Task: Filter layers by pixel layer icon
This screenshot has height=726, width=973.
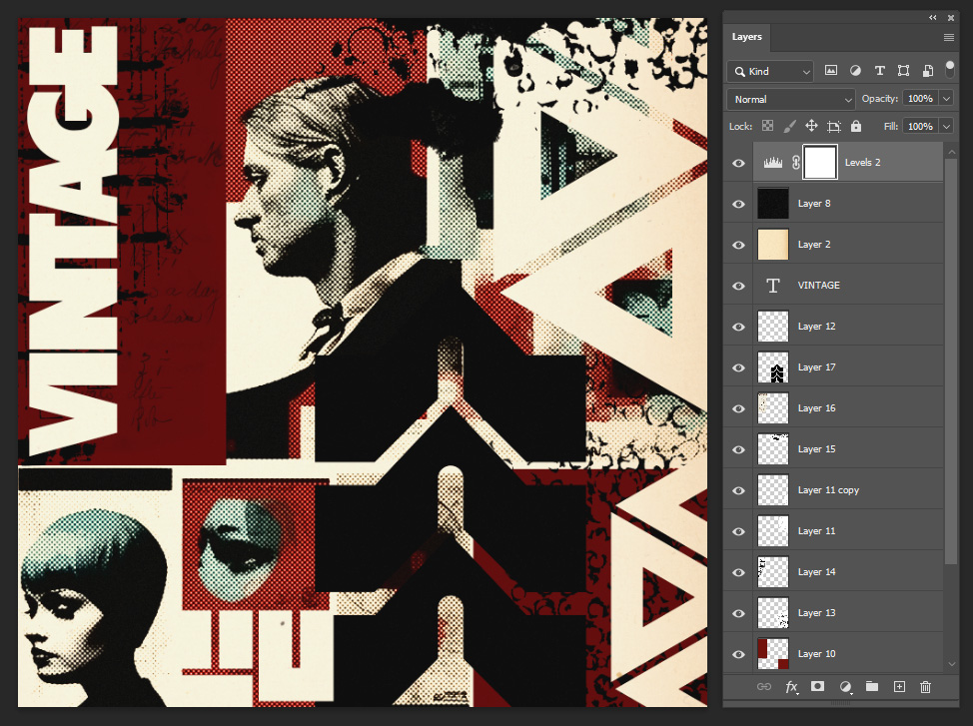Action: (x=830, y=71)
